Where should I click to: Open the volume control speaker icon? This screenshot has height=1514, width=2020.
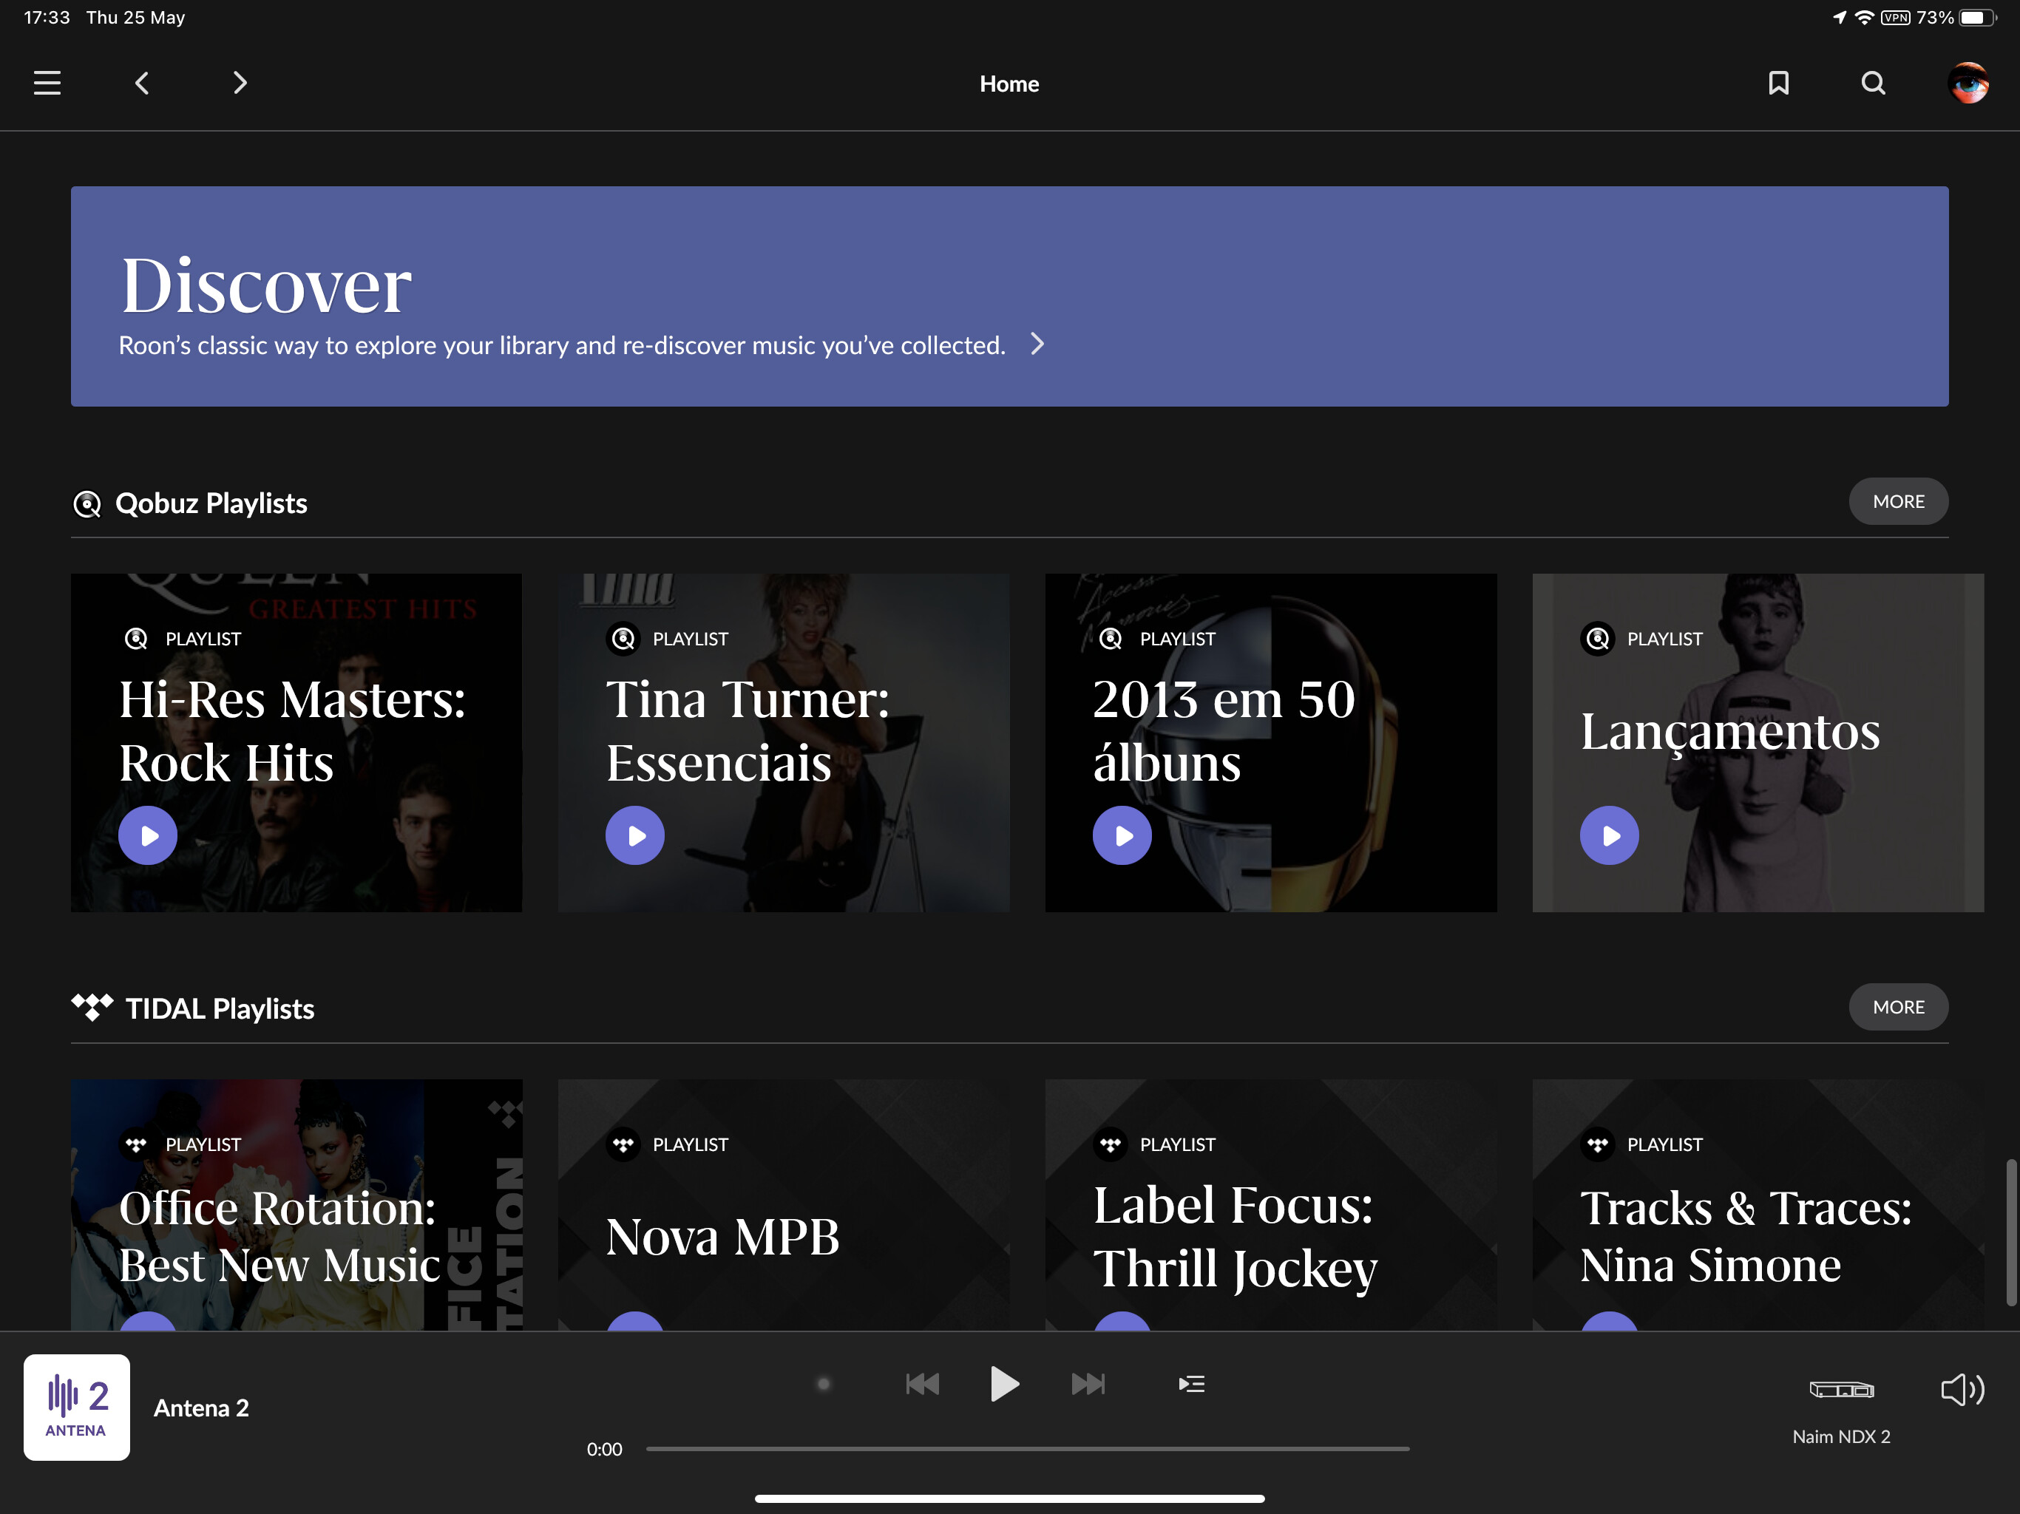(x=1962, y=1390)
